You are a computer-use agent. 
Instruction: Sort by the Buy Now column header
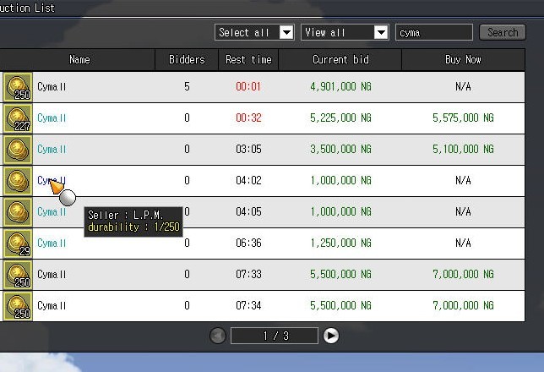click(463, 60)
